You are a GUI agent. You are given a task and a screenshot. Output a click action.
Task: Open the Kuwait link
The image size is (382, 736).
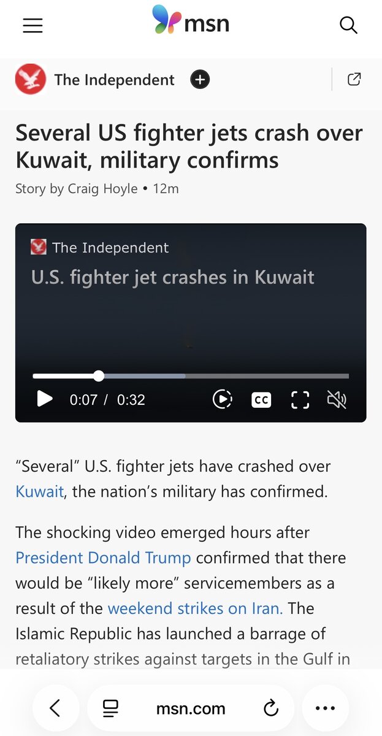(39, 491)
